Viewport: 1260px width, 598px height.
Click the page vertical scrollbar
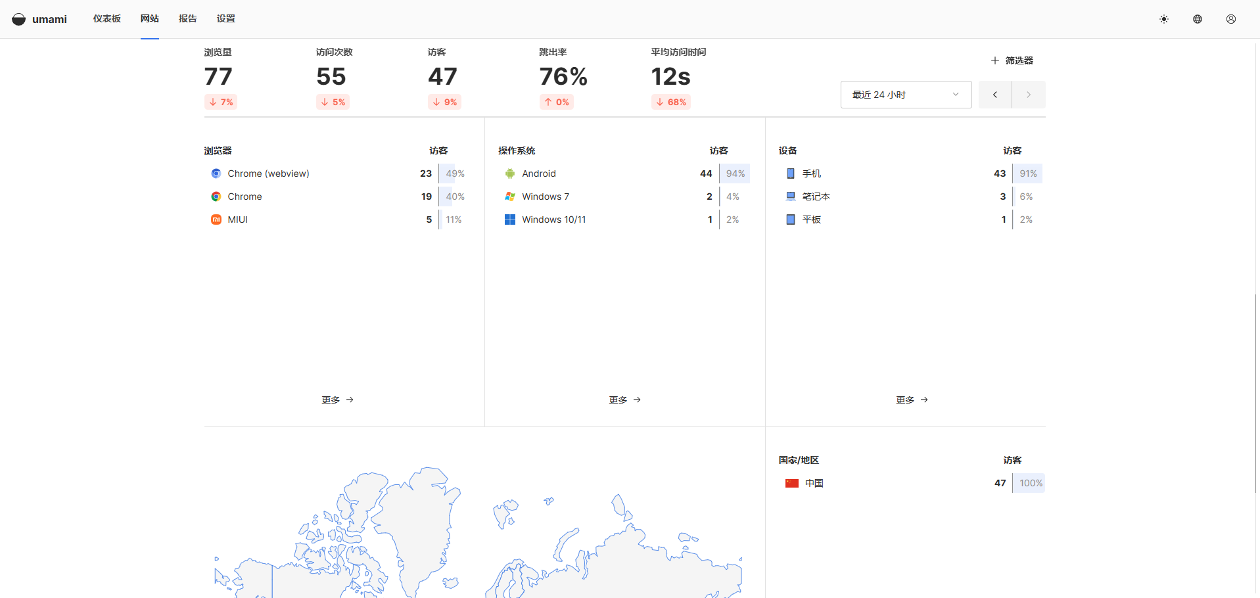click(x=1256, y=394)
